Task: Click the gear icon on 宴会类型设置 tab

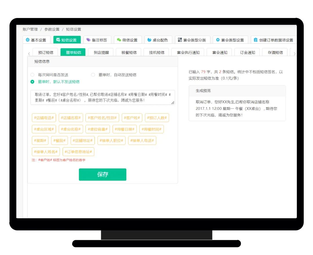Action: (x=218, y=40)
